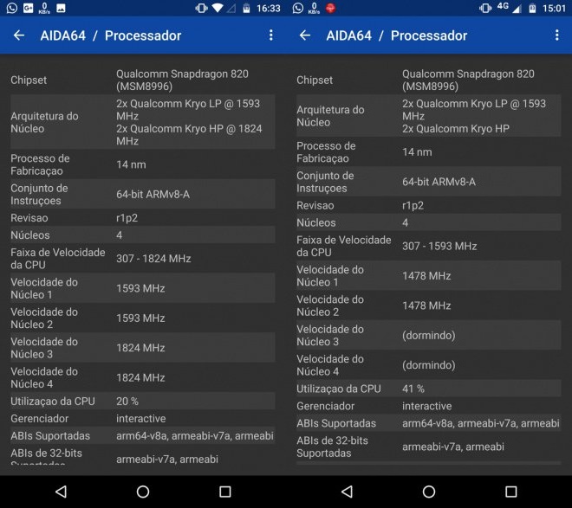Tap battery icon beside 15:01
The image size is (572, 508).
point(533,8)
